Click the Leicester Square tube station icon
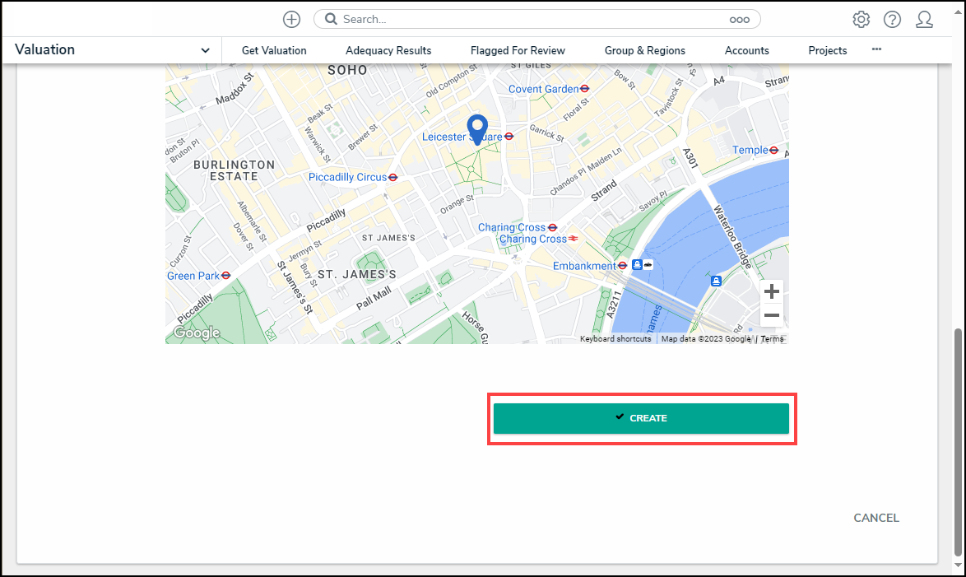 509,137
